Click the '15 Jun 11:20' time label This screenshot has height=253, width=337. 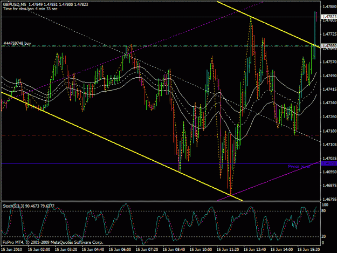[x=228, y=249]
